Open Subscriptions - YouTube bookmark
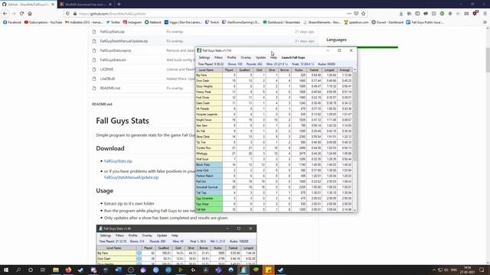 pos(43,22)
